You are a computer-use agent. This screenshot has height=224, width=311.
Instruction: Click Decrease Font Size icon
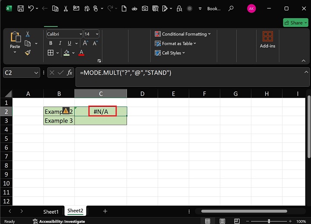point(95,43)
